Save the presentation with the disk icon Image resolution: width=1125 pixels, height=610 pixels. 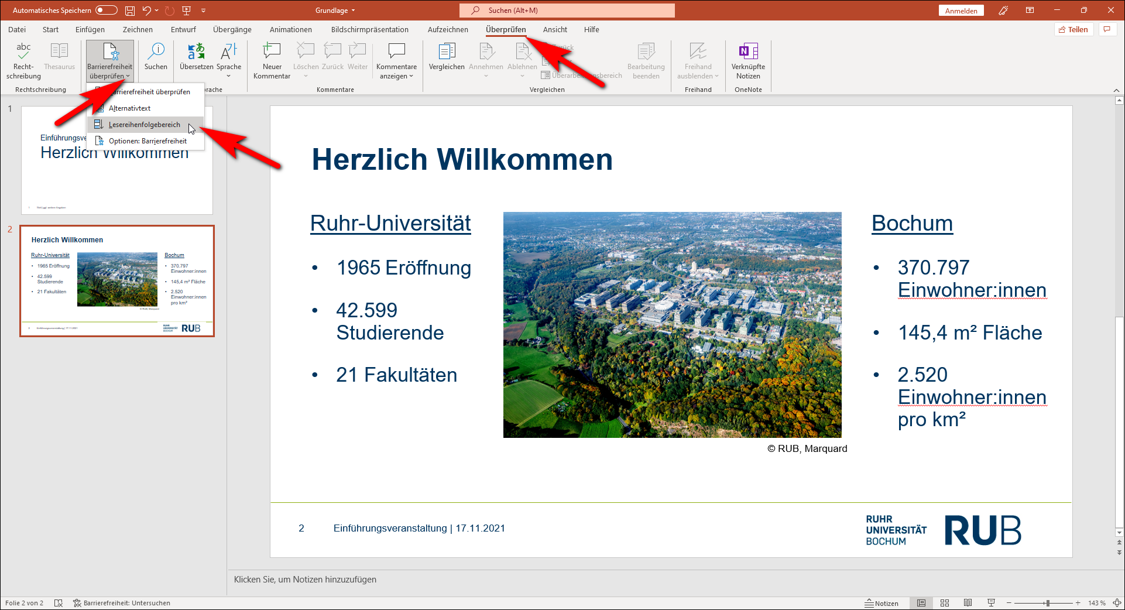pyautogui.click(x=130, y=11)
